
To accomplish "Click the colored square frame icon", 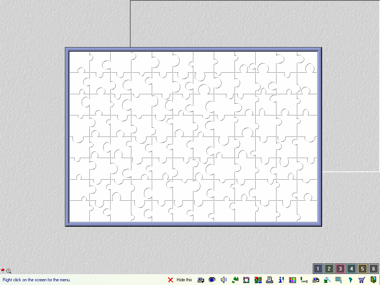I will [246, 280].
